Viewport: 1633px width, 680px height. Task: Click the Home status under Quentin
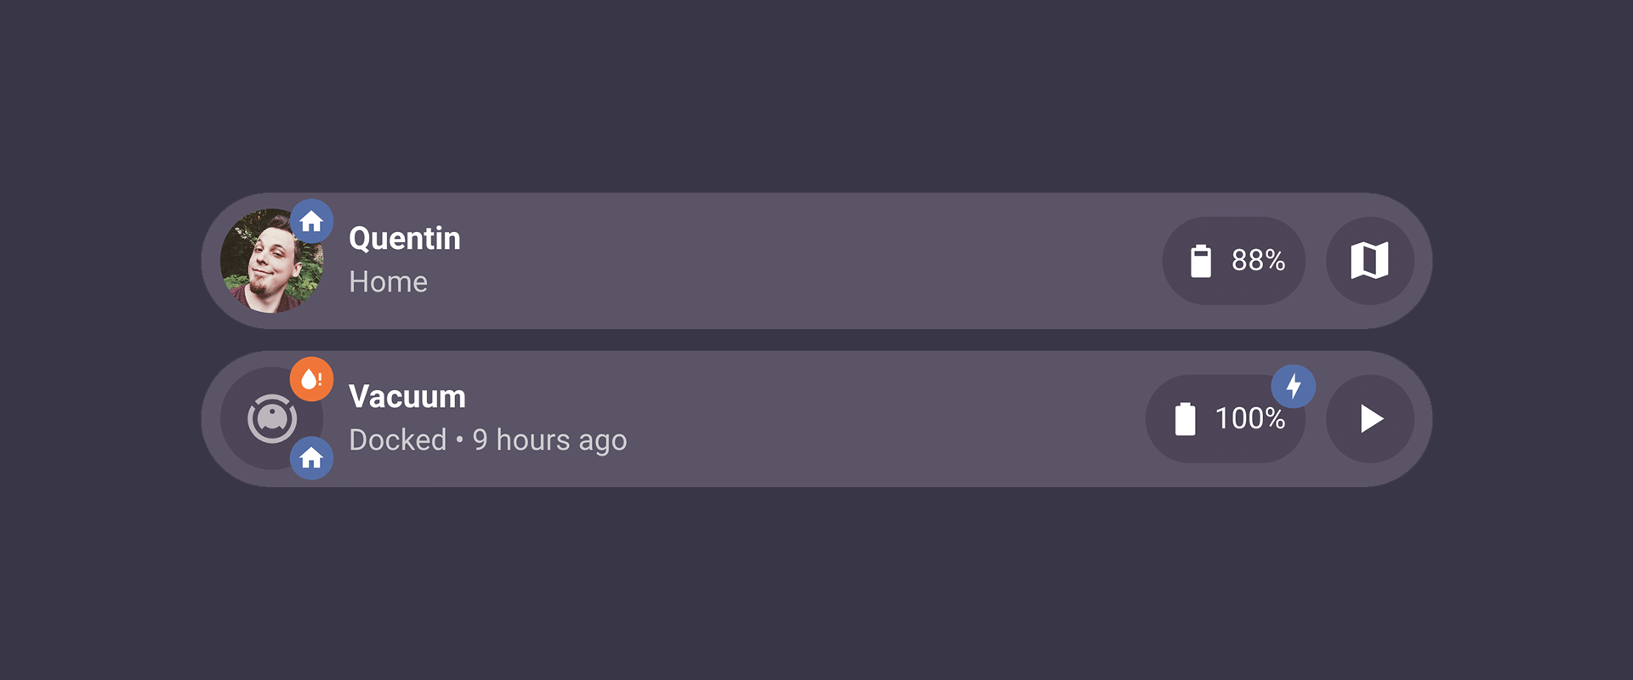[x=388, y=282]
